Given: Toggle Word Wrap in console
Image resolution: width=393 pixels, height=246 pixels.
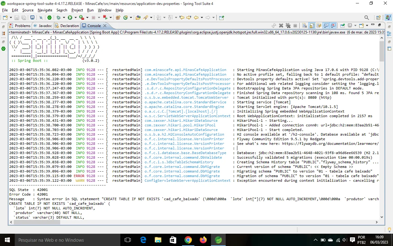Looking at the screenshot, I should [x=319, y=26].
